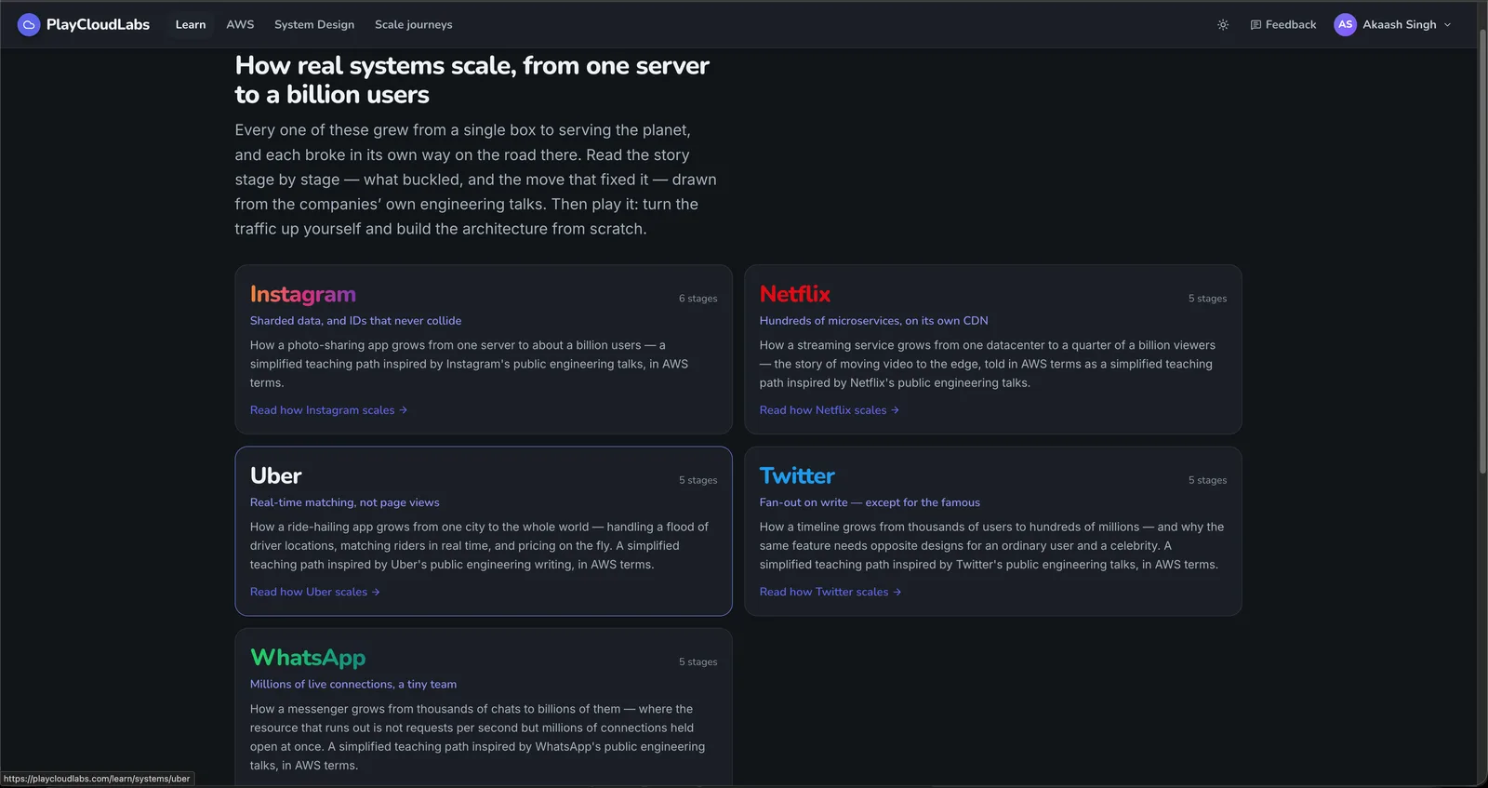Expand the Akaash Singh account dropdown chevron

1447,25
